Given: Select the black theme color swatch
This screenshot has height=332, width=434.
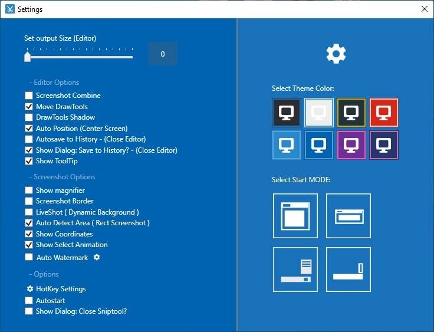Looking at the screenshot, I should point(287,113).
